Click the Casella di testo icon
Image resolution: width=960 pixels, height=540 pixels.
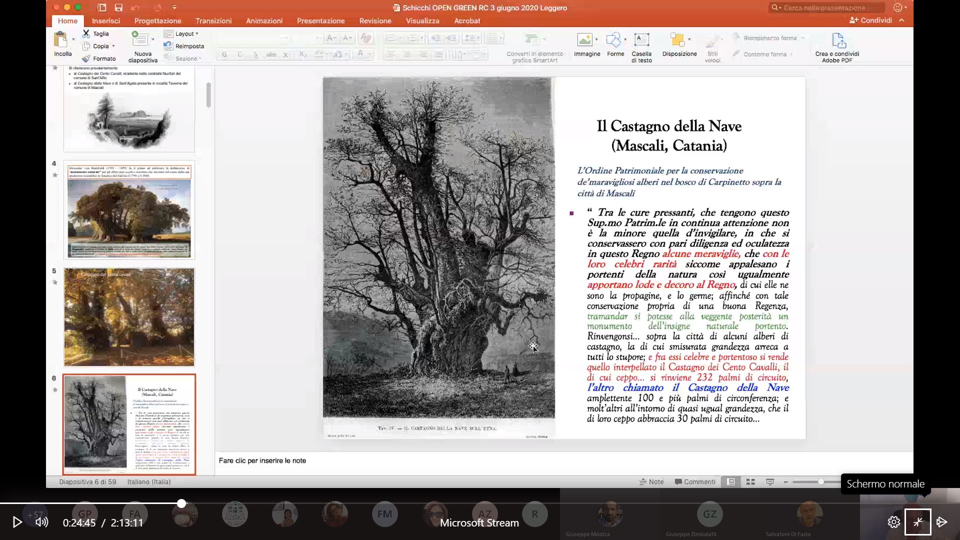point(641,39)
